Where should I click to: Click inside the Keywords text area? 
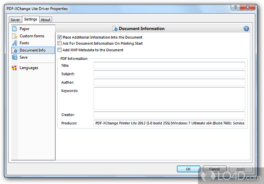coord(169,98)
